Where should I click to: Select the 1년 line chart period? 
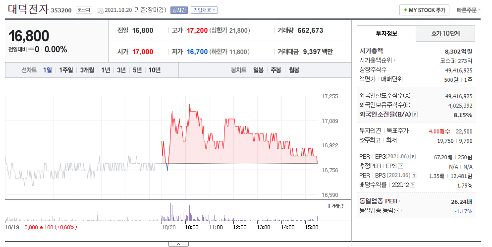pyautogui.click(x=106, y=70)
